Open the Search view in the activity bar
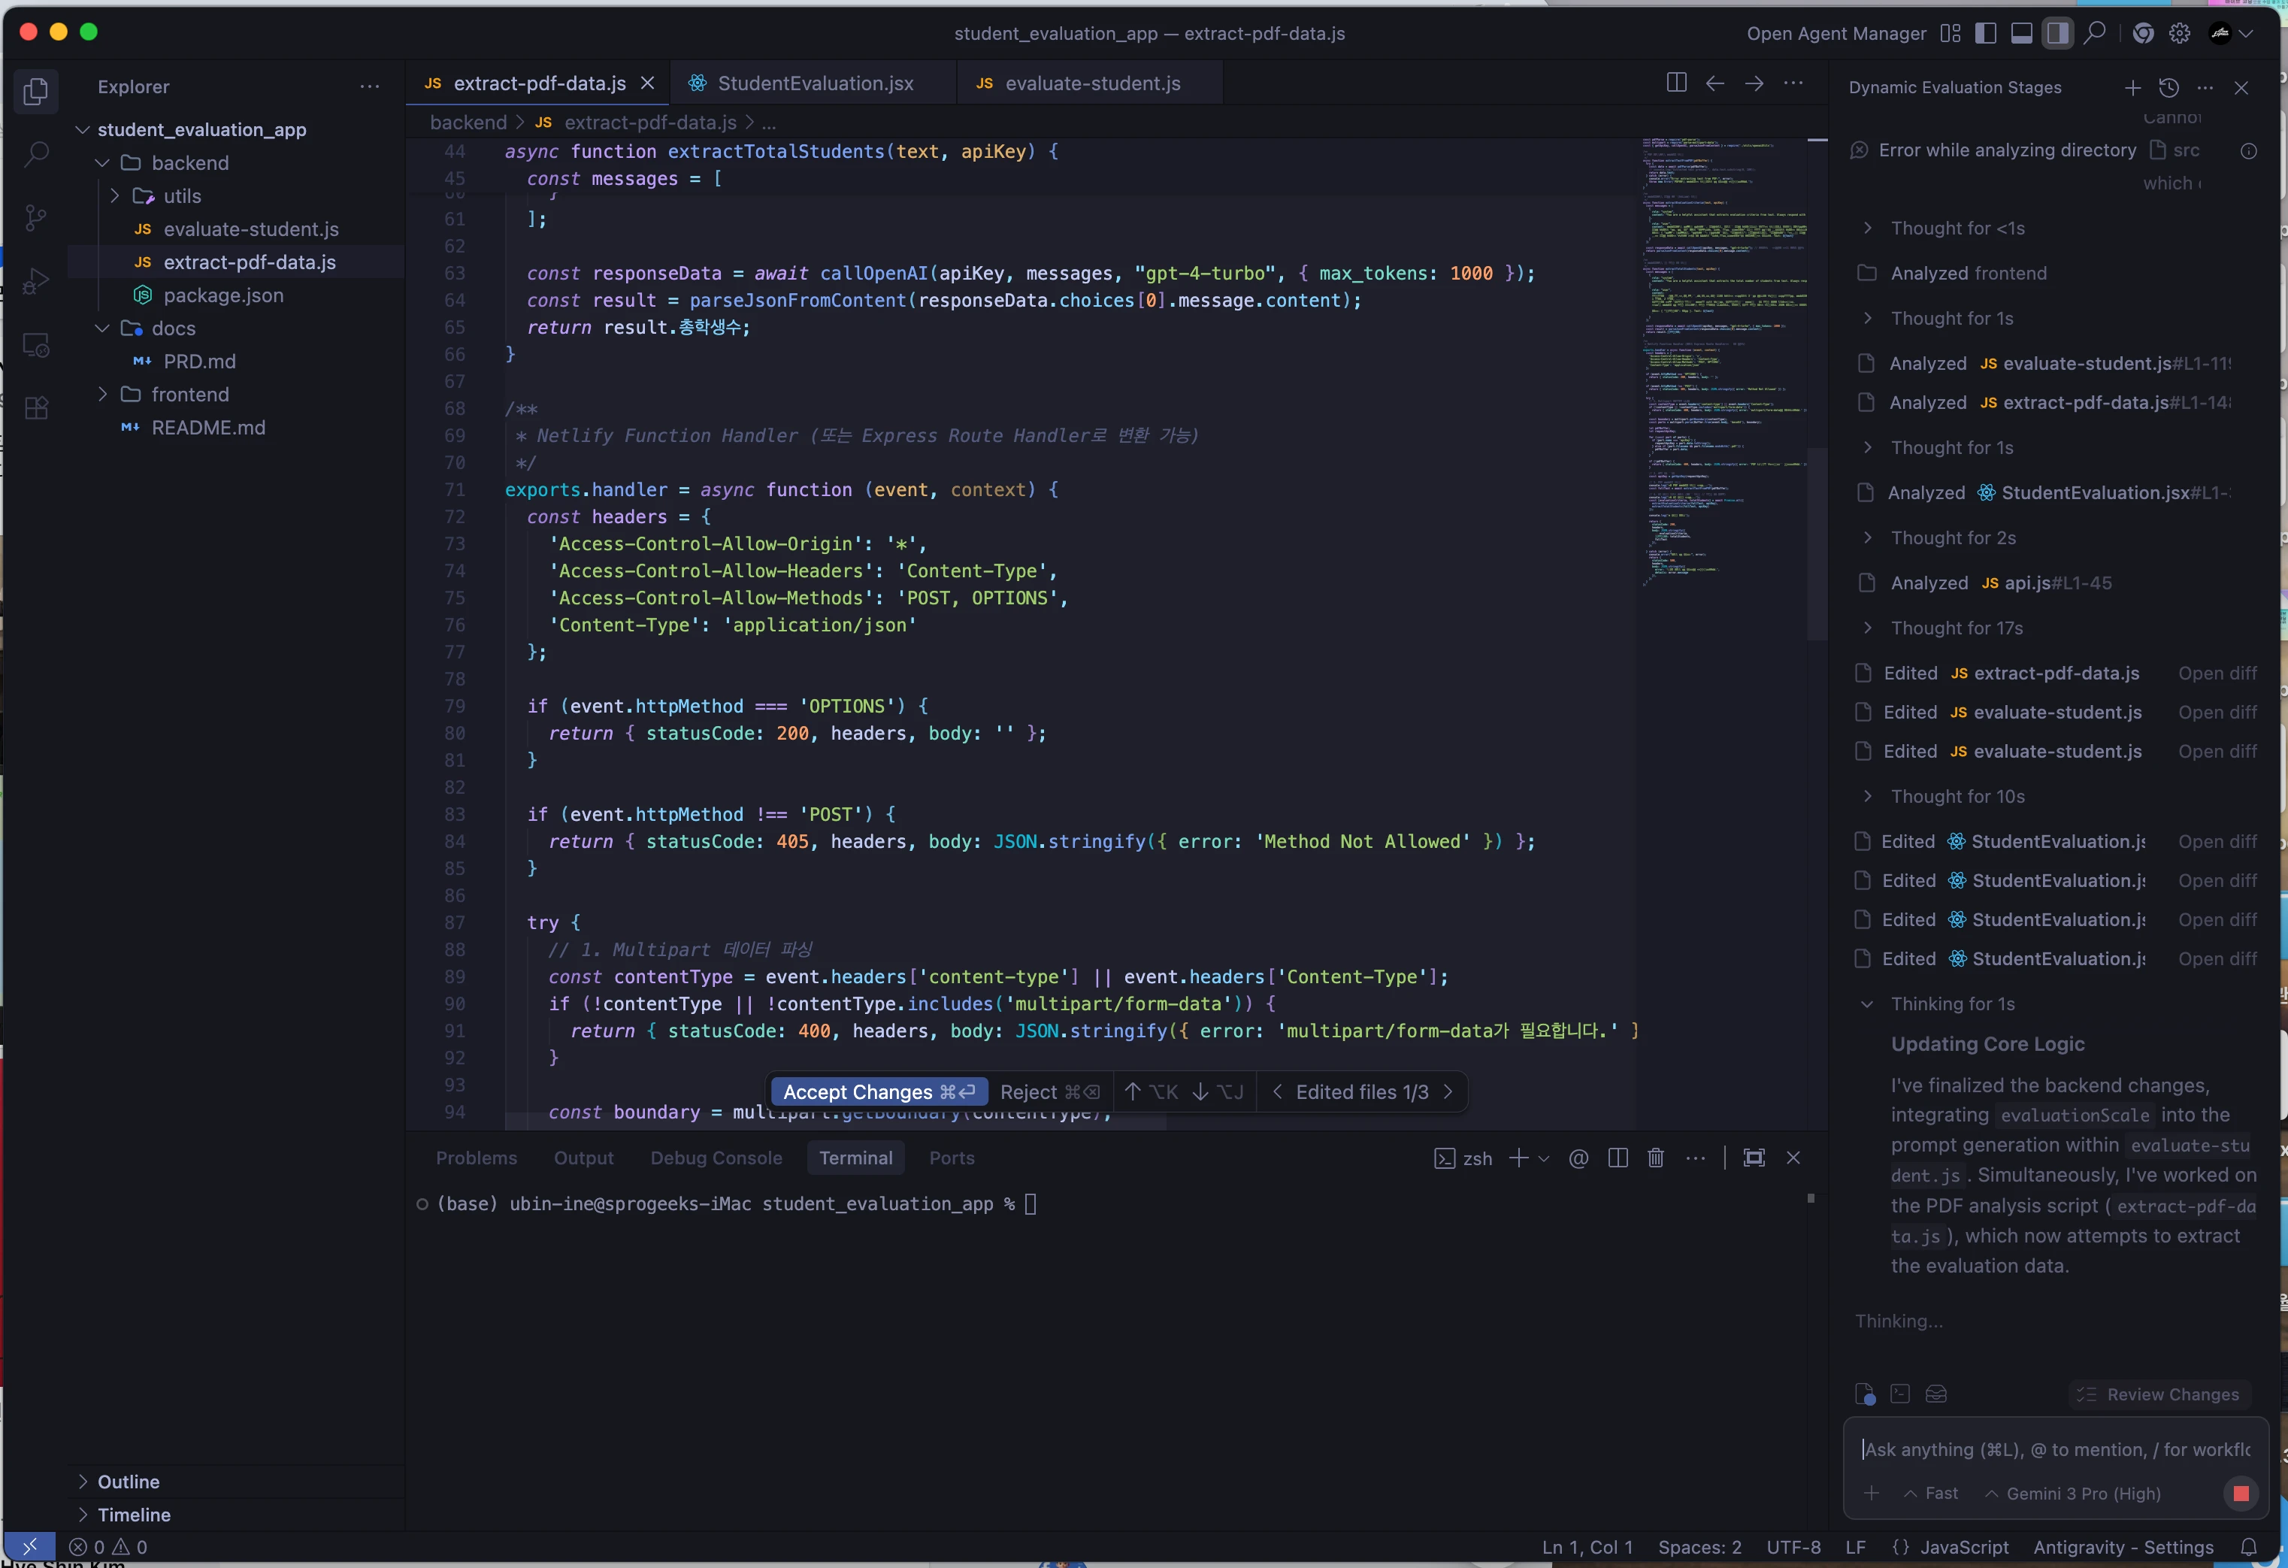This screenshot has width=2288, height=1568. (36, 155)
